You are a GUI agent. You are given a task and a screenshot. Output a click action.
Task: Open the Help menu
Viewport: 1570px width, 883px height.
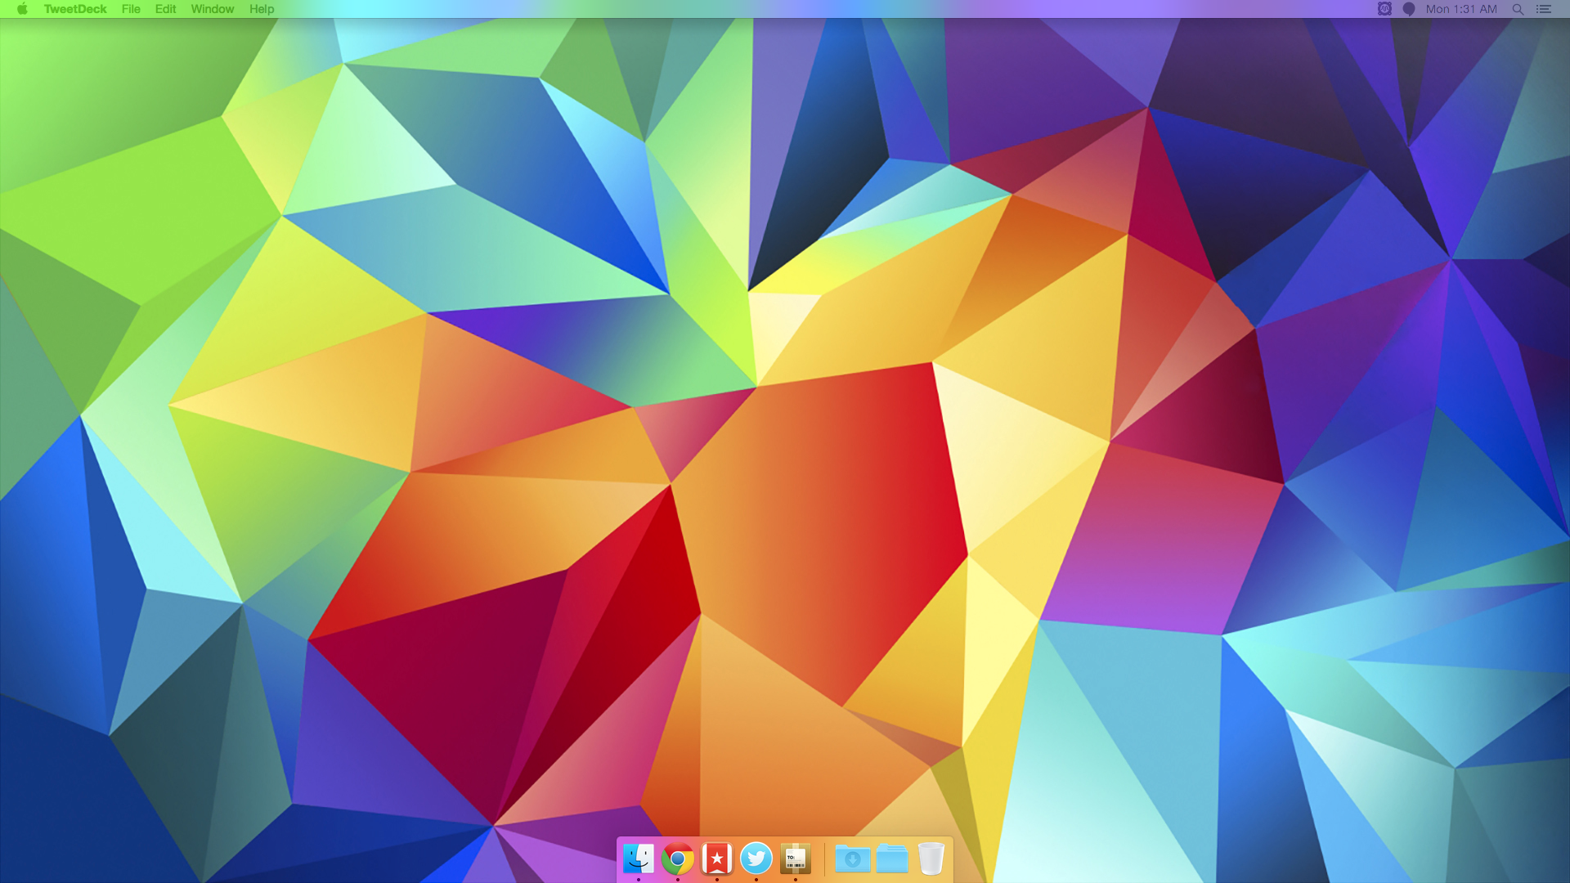[x=262, y=9]
